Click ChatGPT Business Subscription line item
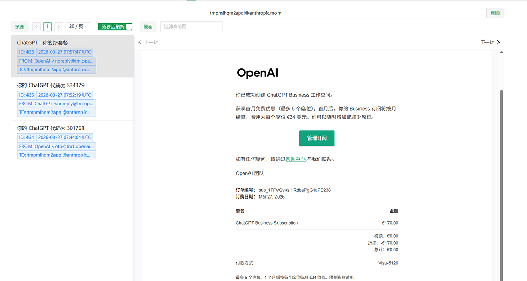The image size is (527, 281). pyautogui.click(x=267, y=223)
